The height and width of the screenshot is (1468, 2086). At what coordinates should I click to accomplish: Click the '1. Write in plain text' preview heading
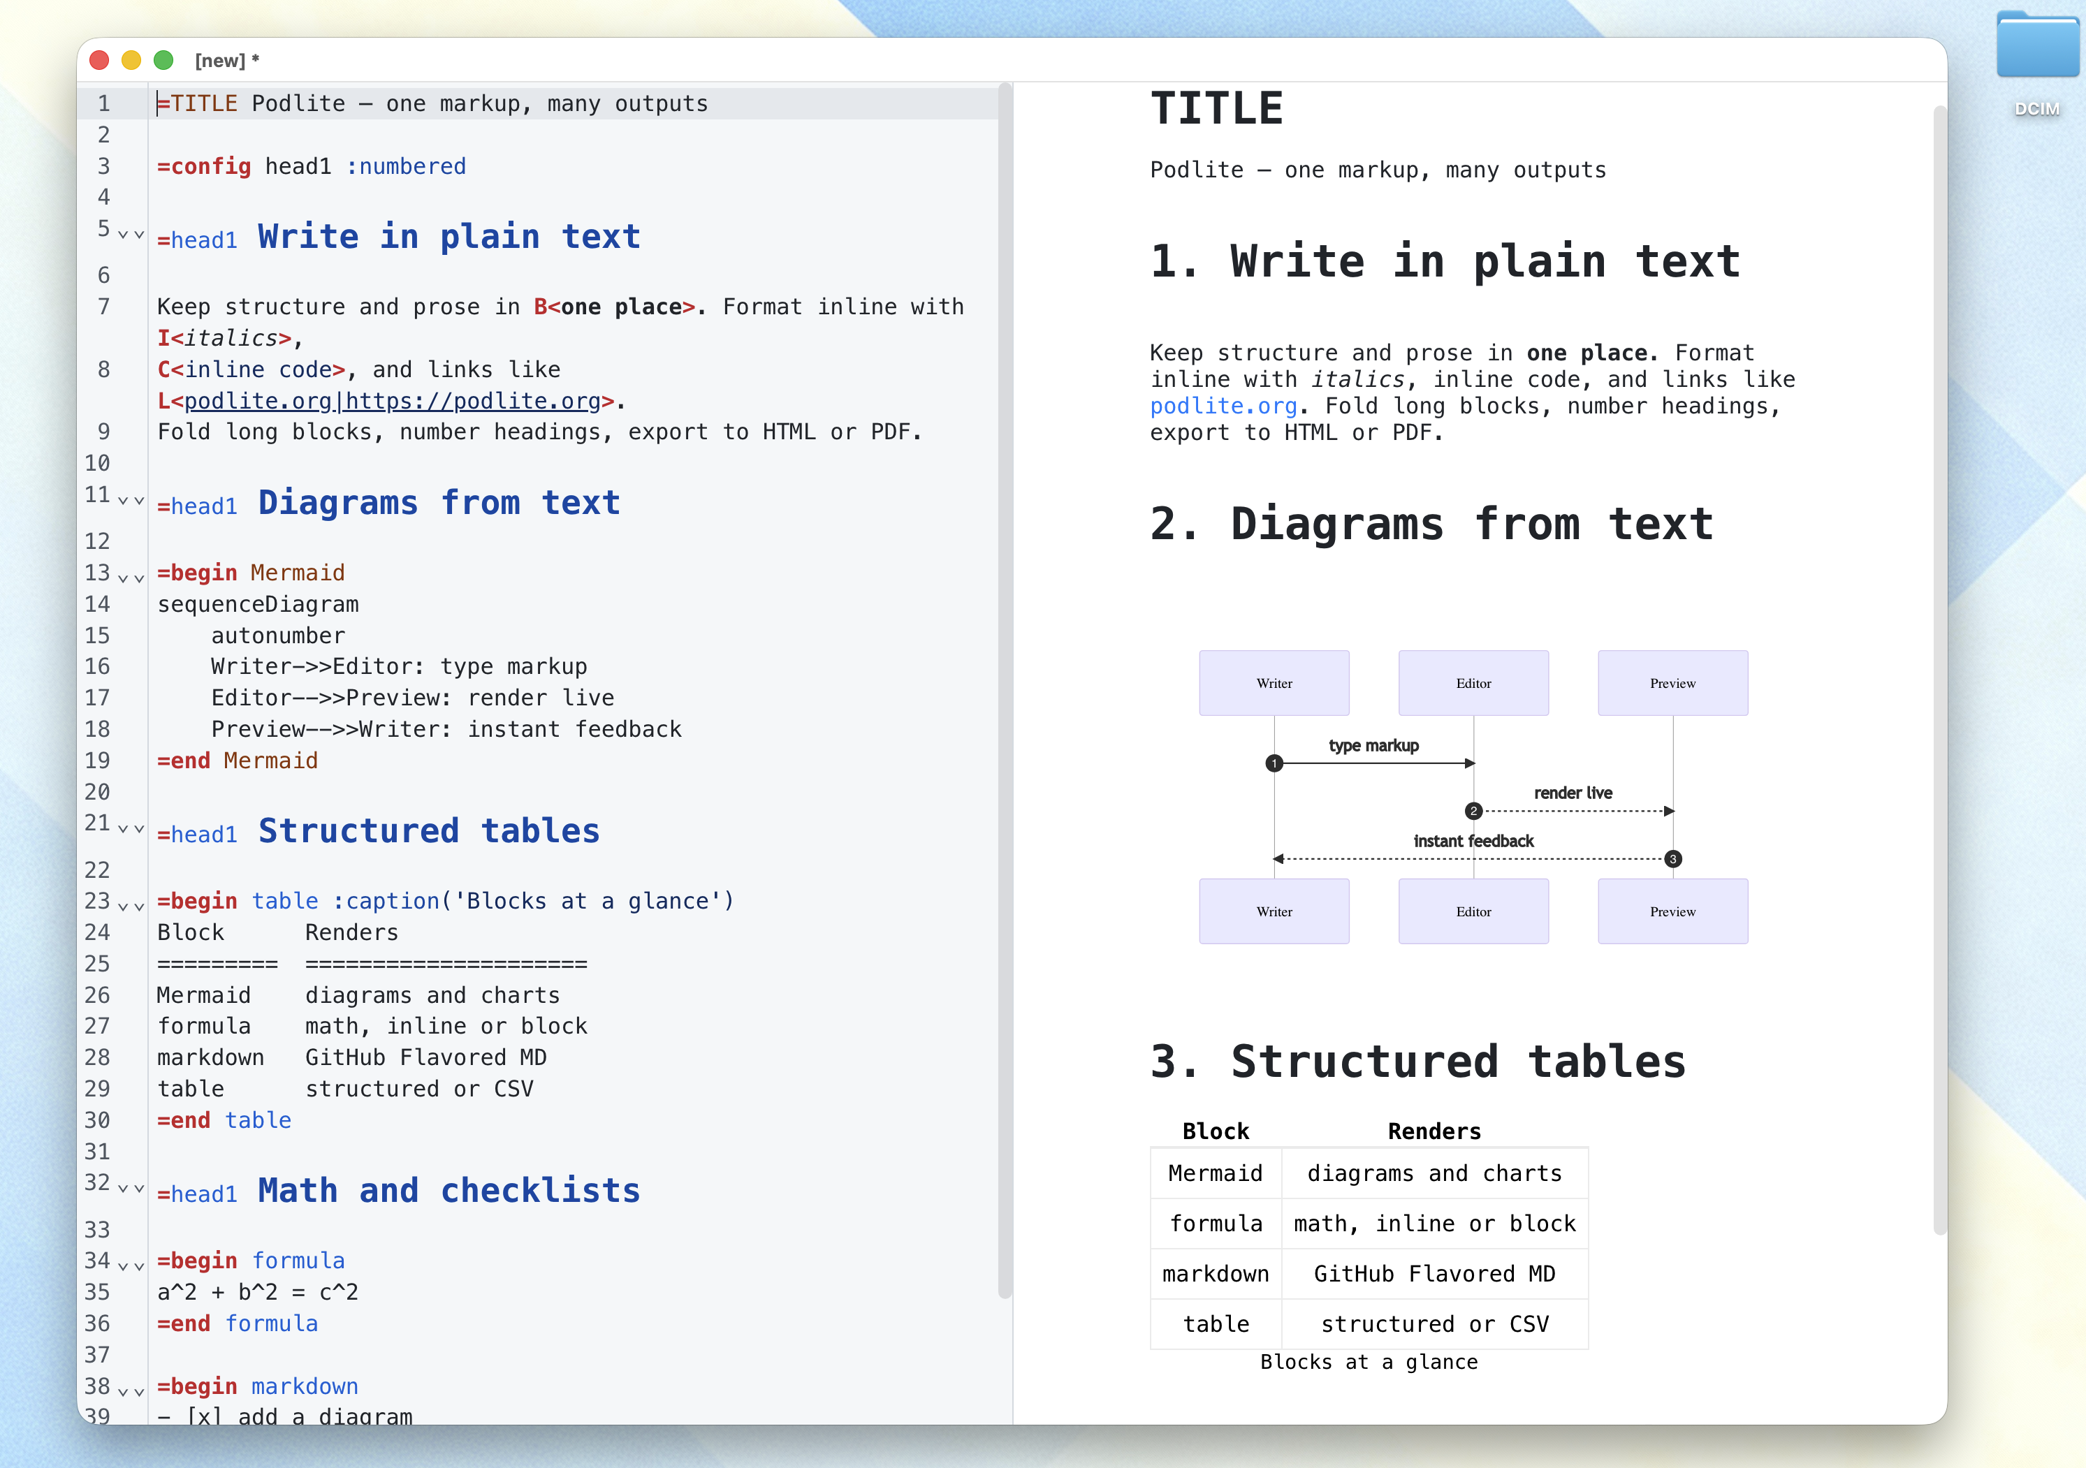[1445, 262]
